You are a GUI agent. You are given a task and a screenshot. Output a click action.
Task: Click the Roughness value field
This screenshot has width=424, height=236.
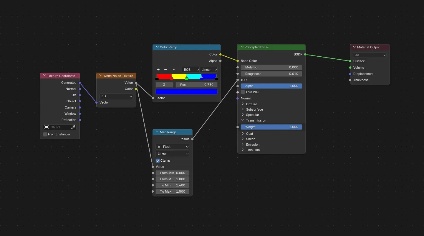271,74
